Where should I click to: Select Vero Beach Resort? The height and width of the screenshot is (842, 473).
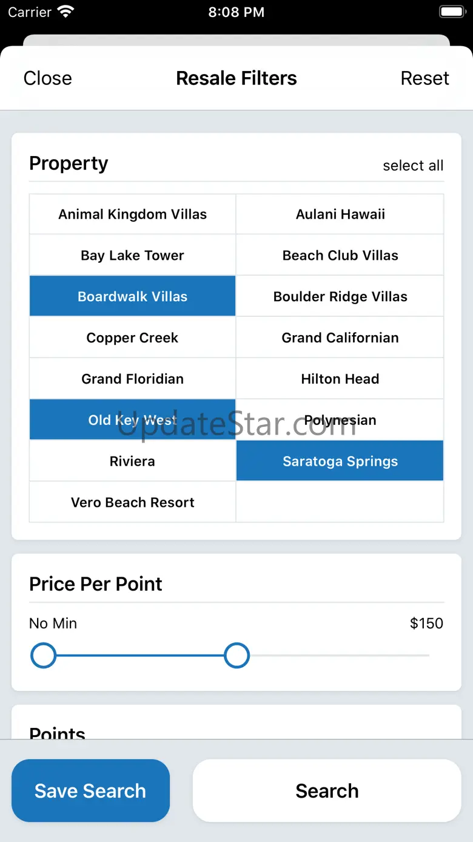[x=132, y=502]
